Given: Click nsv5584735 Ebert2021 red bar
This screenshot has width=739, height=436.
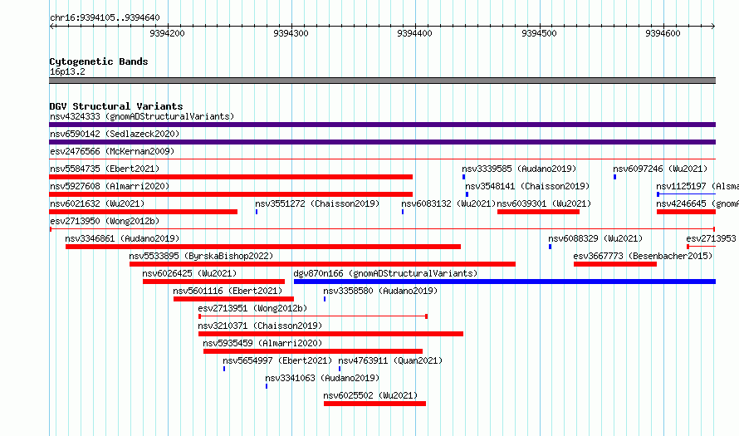Looking at the screenshot, I should pos(231,177).
